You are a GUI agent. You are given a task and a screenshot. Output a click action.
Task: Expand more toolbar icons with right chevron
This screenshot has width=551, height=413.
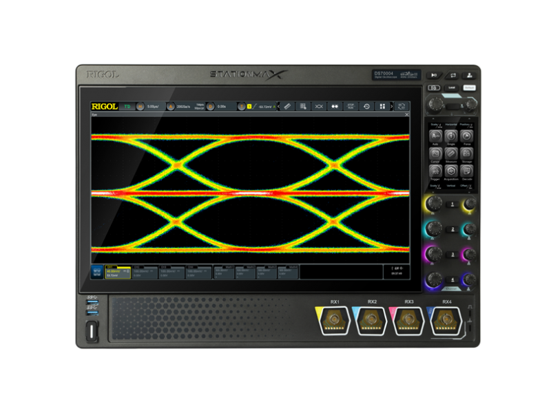pyautogui.click(x=392, y=105)
